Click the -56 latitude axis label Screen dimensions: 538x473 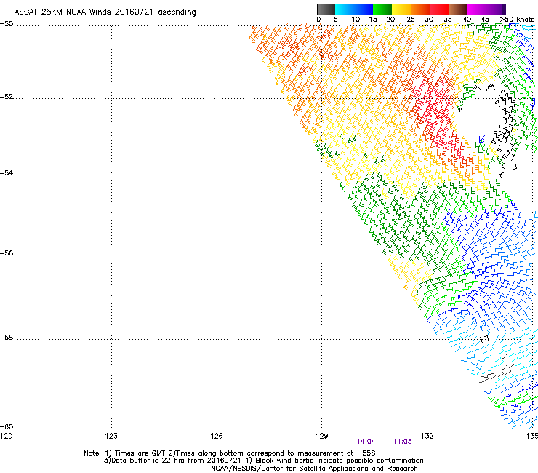tap(7, 253)
